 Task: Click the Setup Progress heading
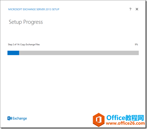pyautogui.click(x=26, y=22)
